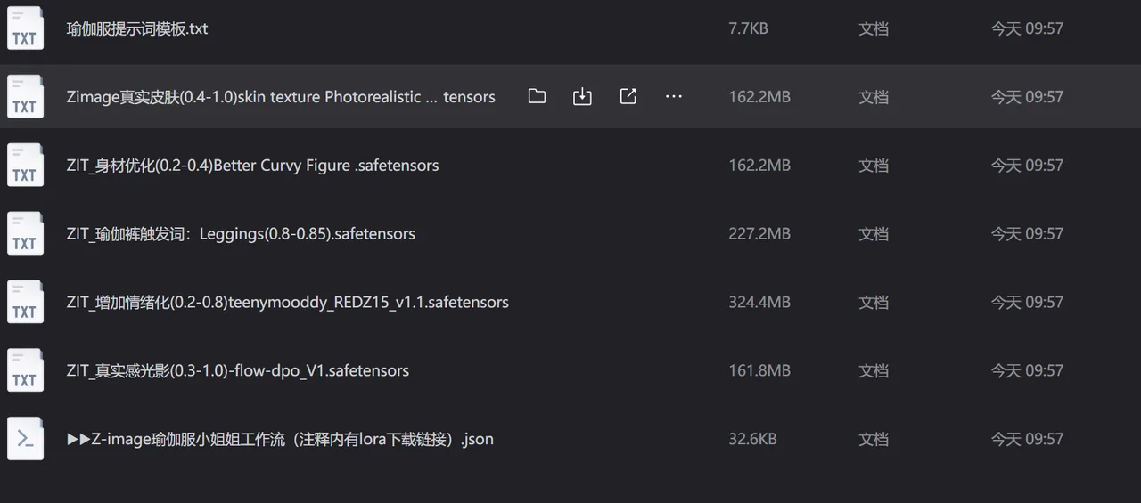This screenshot has width=1141, height=503.
Task: Open more options for Zimage file
Action: (674, 96)
